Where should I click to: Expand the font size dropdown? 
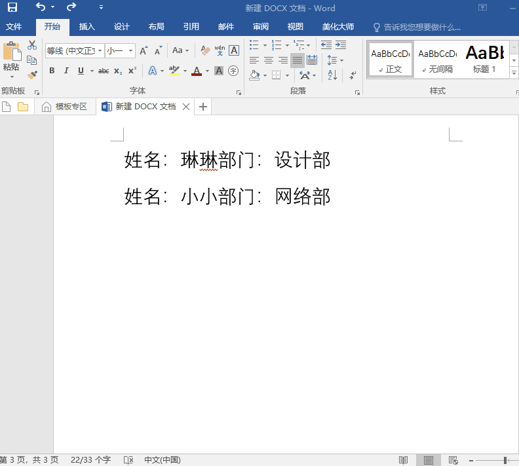pyautogui.click(x=131, y=50)
